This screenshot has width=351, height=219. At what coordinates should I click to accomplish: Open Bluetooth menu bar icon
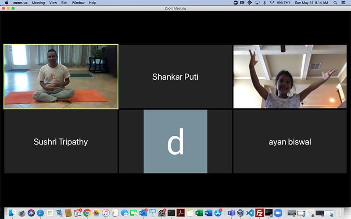coord(265,3)
